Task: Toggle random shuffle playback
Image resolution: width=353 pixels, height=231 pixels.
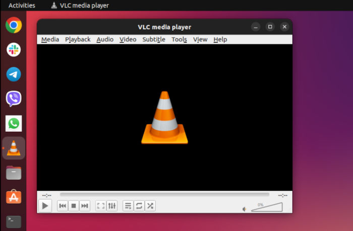Action: point(150,206)
